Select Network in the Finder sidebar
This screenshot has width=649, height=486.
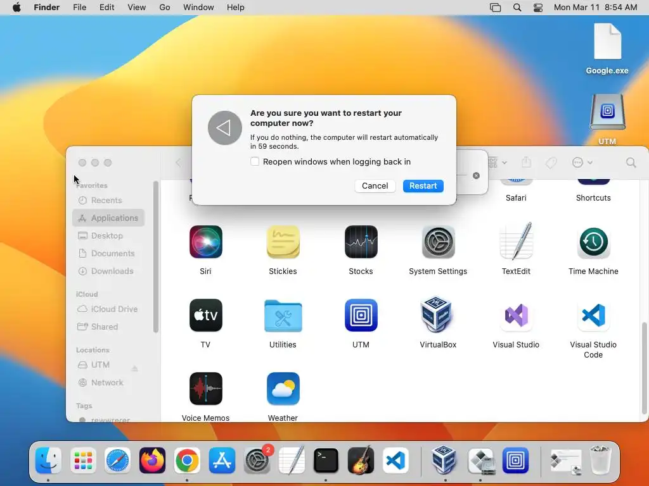point(106,383)
